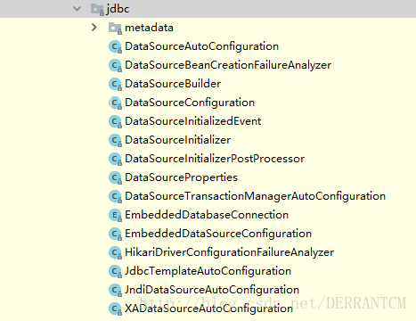This screenshot has width=416, height=321.
Task: Click the XADataSourceAutoConfiguration class icon
Action: [x=115, y=309]
